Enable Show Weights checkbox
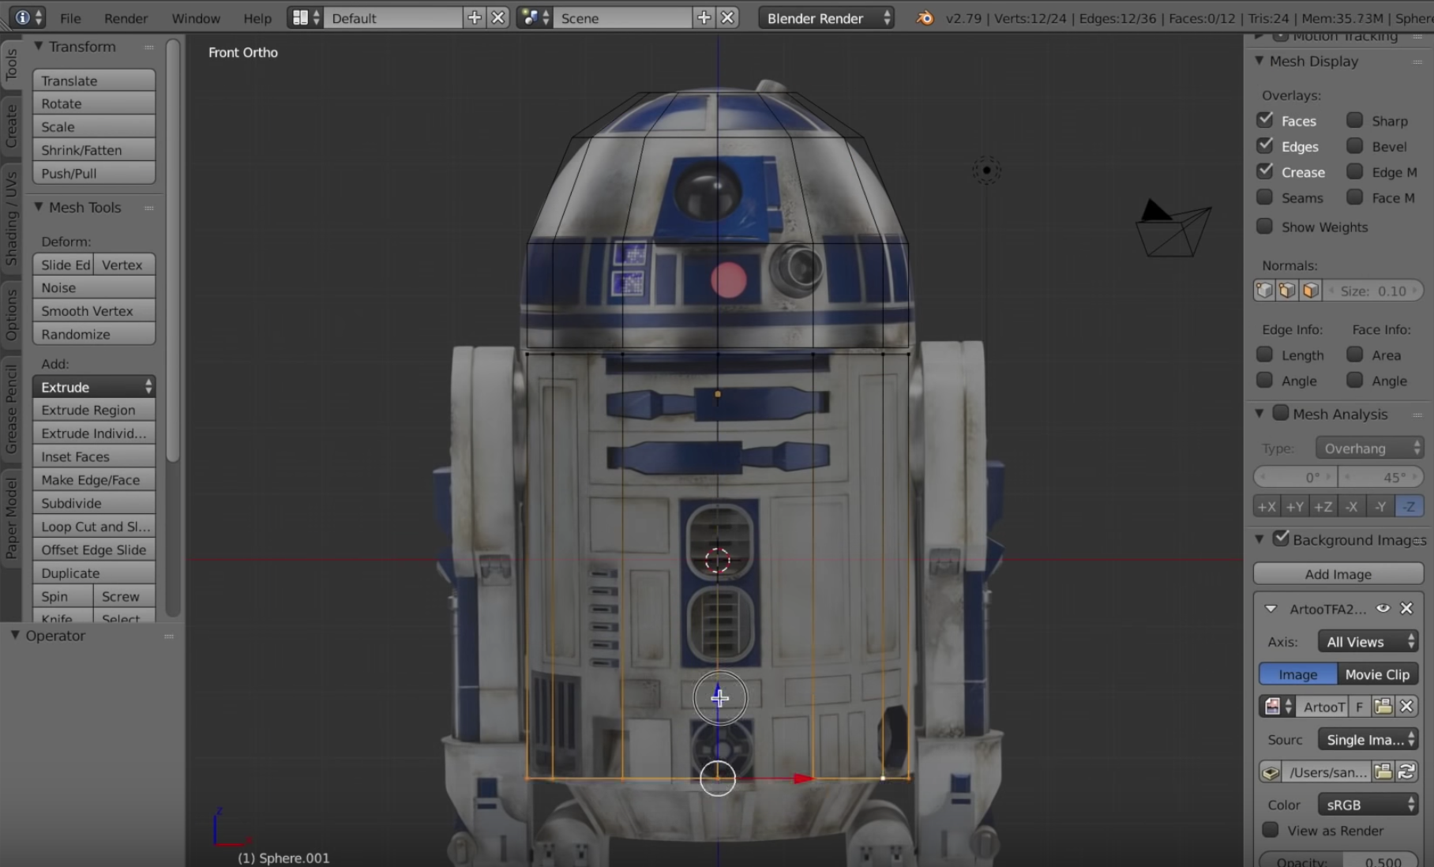The width and height of the screenshot is (1434, 867). (1265, 226)
